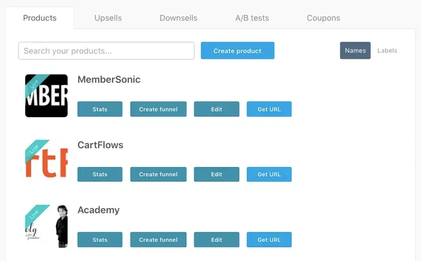Get URL for MemberSonic
421x261 pixels.
269,109
